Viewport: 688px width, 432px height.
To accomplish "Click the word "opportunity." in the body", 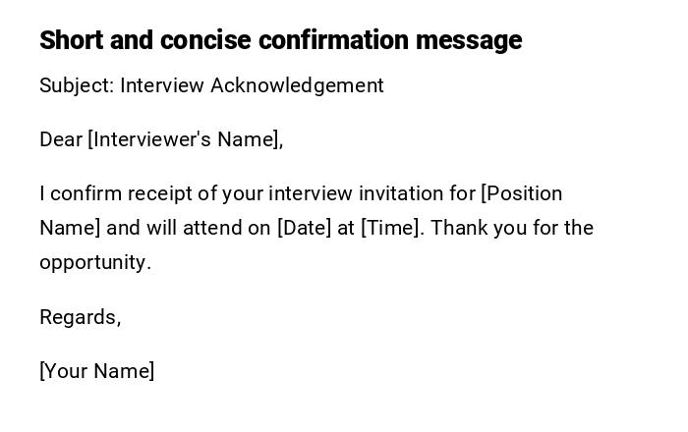I will coord(95,263).
